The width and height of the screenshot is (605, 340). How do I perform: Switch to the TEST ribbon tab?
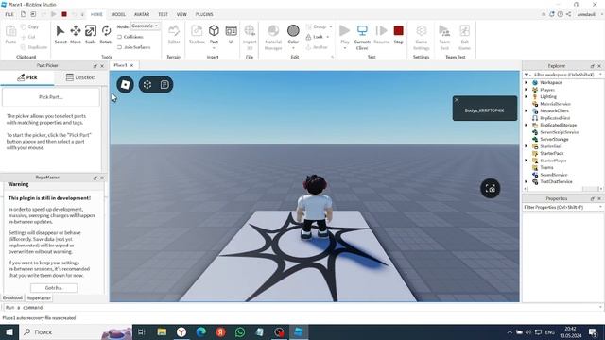(x=163, y=14)
